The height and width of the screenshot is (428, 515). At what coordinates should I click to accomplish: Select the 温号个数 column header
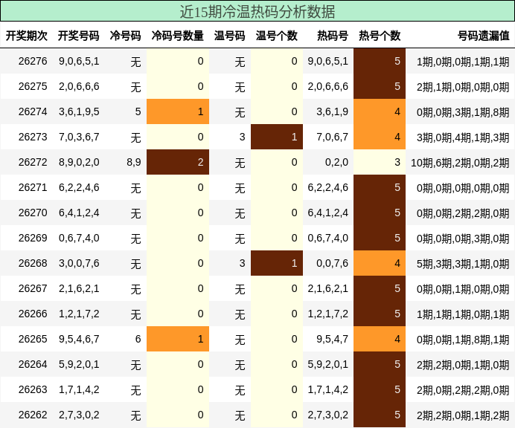click(x=277, y=36)
